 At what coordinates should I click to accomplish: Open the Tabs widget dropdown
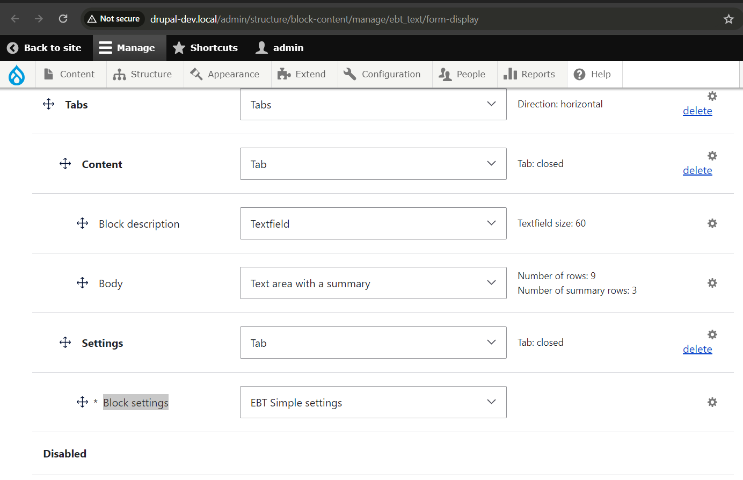click(x=373, y=104)
